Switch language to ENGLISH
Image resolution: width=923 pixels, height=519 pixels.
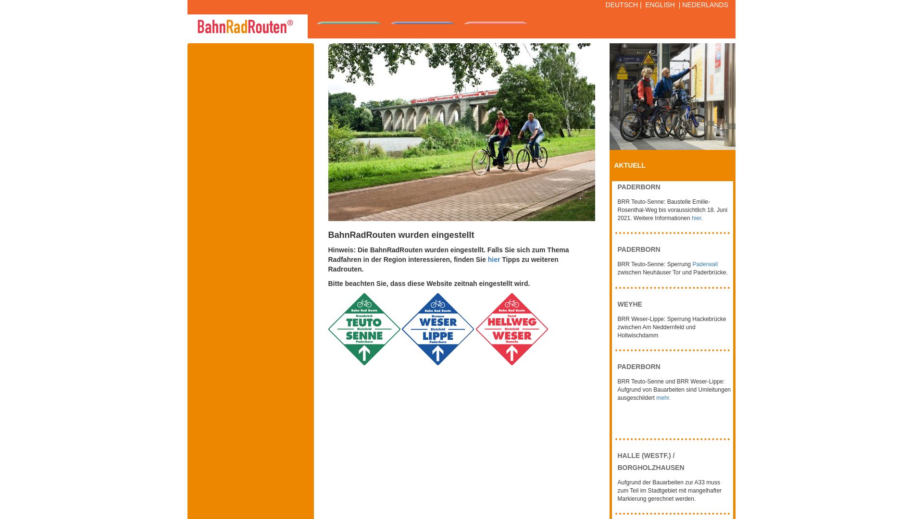tap(660, 5)
